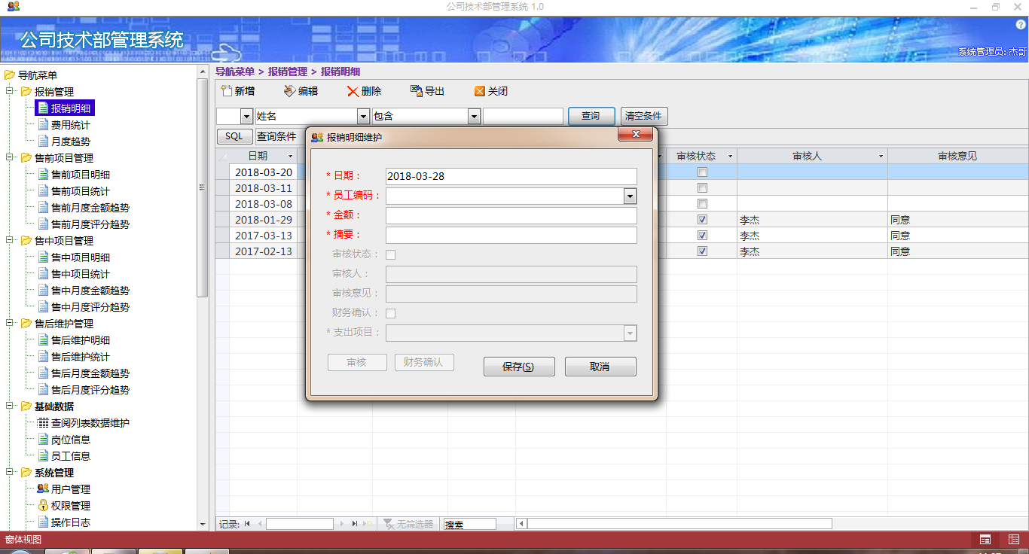Open 费用统计 in the navigation menu
Screen dimensions: 1029x554
coord(70,125)
